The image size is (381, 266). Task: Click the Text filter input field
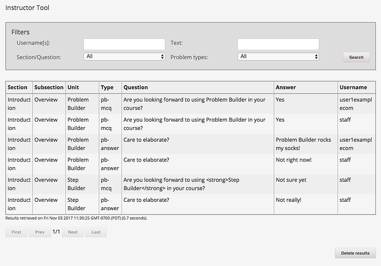point(278,44)
